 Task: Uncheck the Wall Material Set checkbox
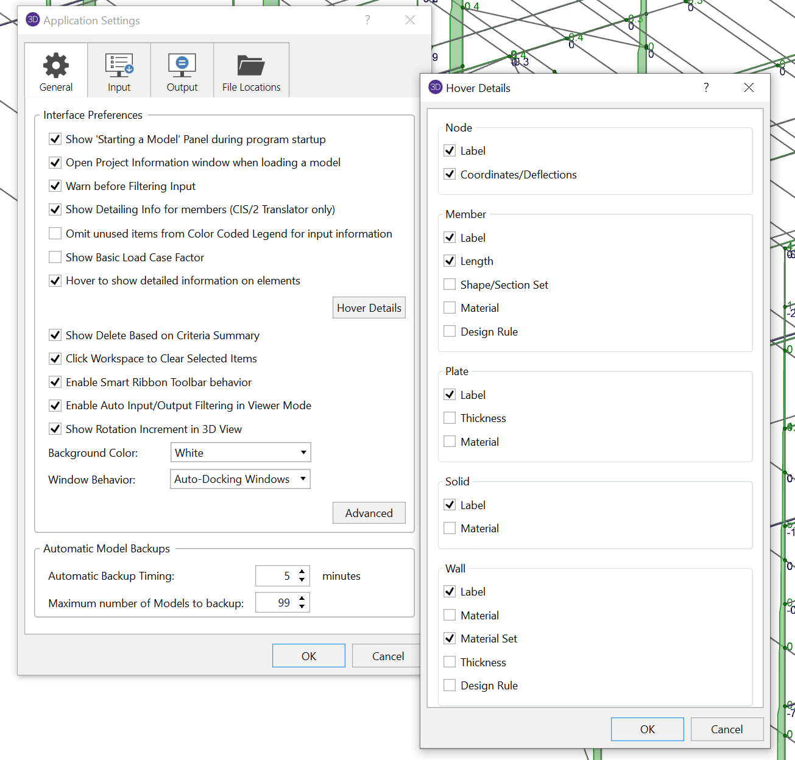tap(450, 638)
